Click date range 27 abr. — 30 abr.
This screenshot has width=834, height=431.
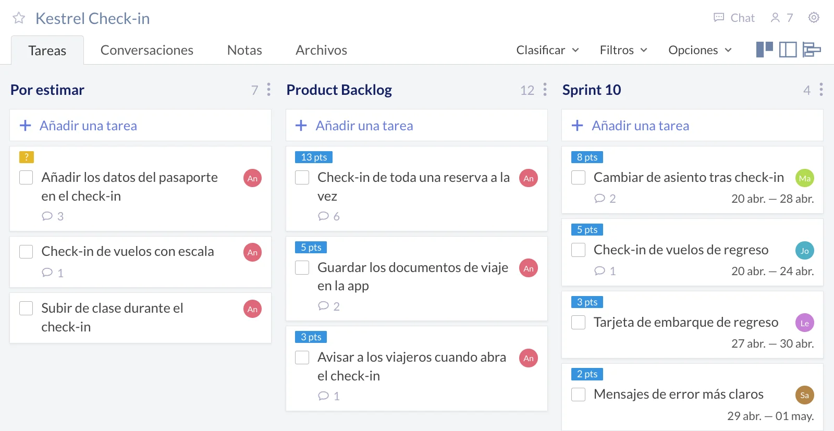point(772,343)
